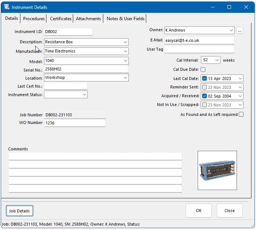Expand the Description dropdown
Image resolution: width=256 pixels, height=230 pixels.
[x=125, y=42]
